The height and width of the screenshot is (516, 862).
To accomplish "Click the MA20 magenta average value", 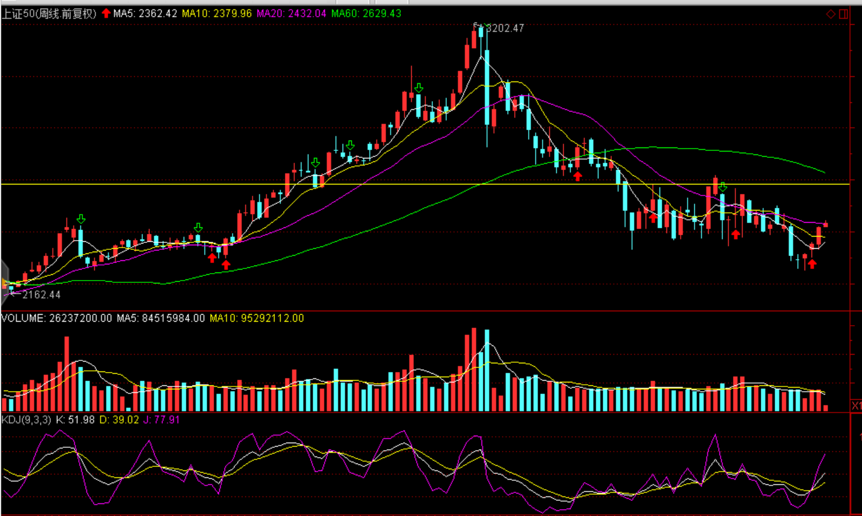I will click(291, 13).
